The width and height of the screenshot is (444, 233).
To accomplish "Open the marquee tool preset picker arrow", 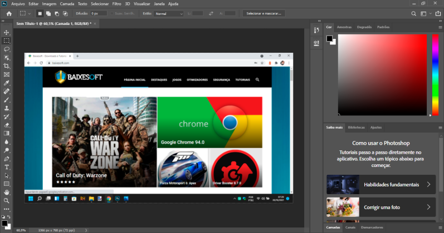I will [x=29, y=13].
